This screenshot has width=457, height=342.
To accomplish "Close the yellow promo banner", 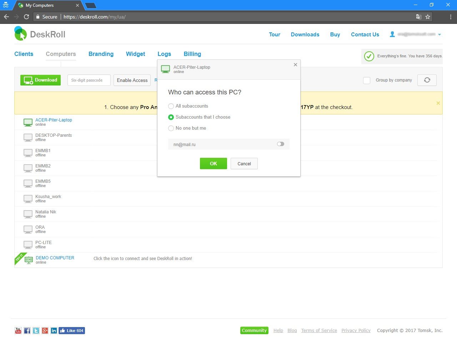I will point(438,103).
